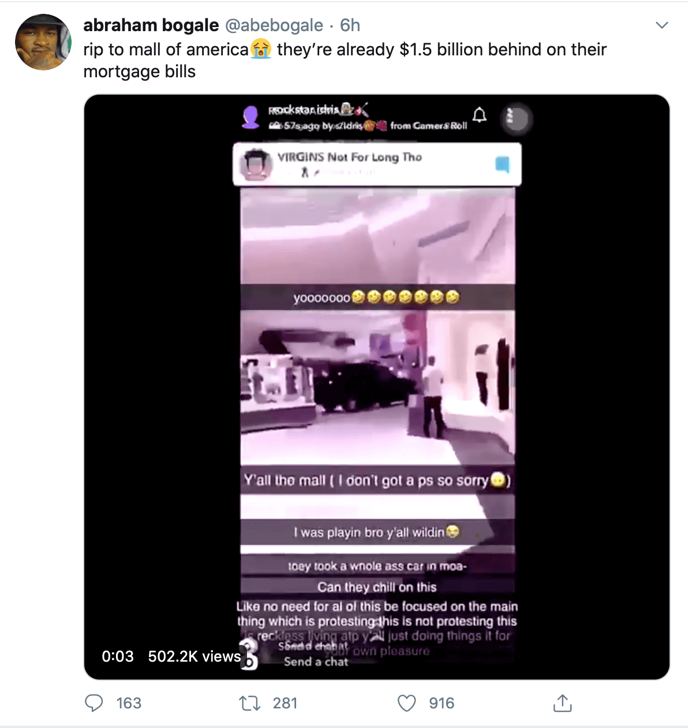Viewport: 688px width, 728px height.
Task: Click the reply speech bubble icon
Action: [94, 703]
